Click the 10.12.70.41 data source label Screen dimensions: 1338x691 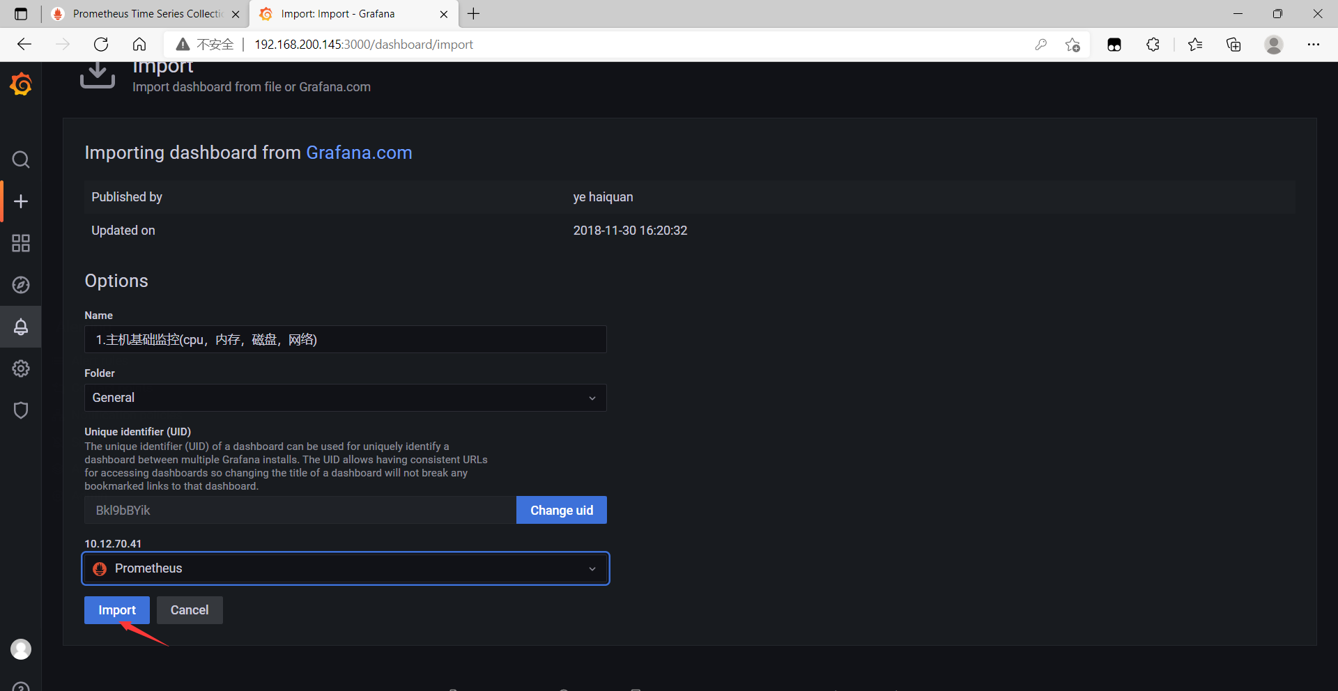[113, 543]
